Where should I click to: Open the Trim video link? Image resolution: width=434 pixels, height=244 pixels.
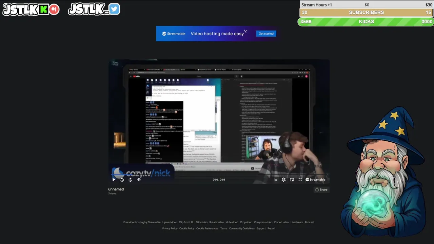(202, 222)
